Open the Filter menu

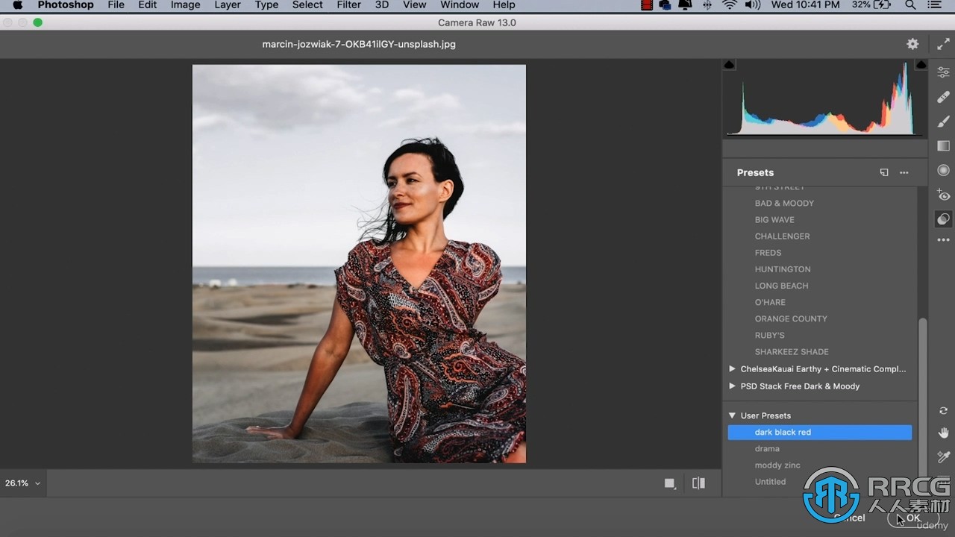coord(348,5)
